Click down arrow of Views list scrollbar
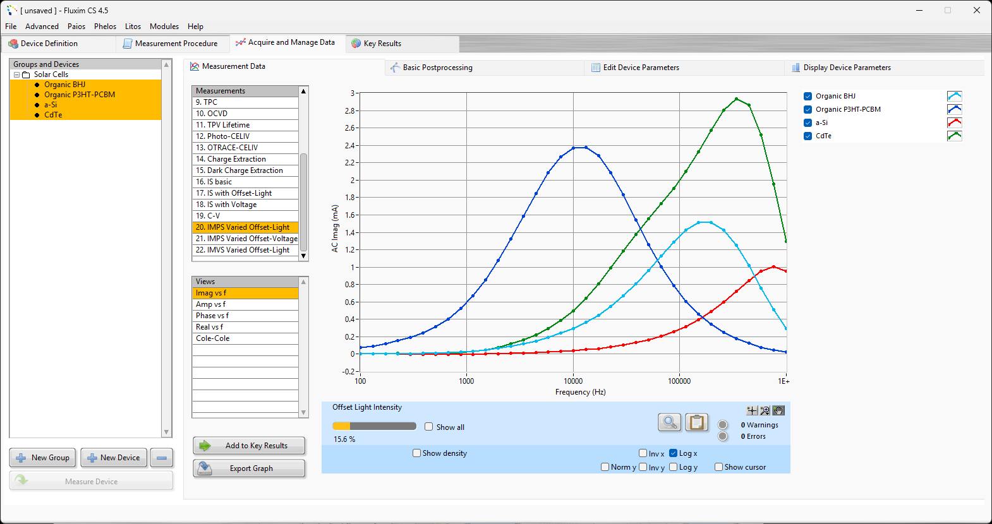This screenshot has width=992, height=524. [304, 413]
